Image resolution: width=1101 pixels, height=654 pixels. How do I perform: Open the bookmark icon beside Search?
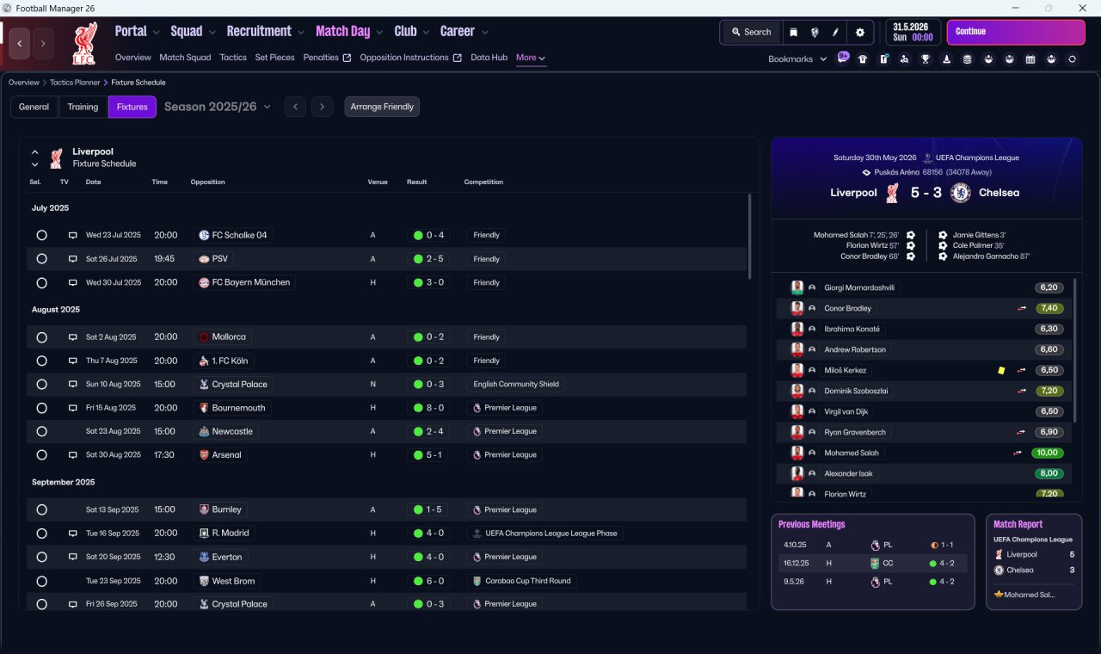(x=793, y=32)
